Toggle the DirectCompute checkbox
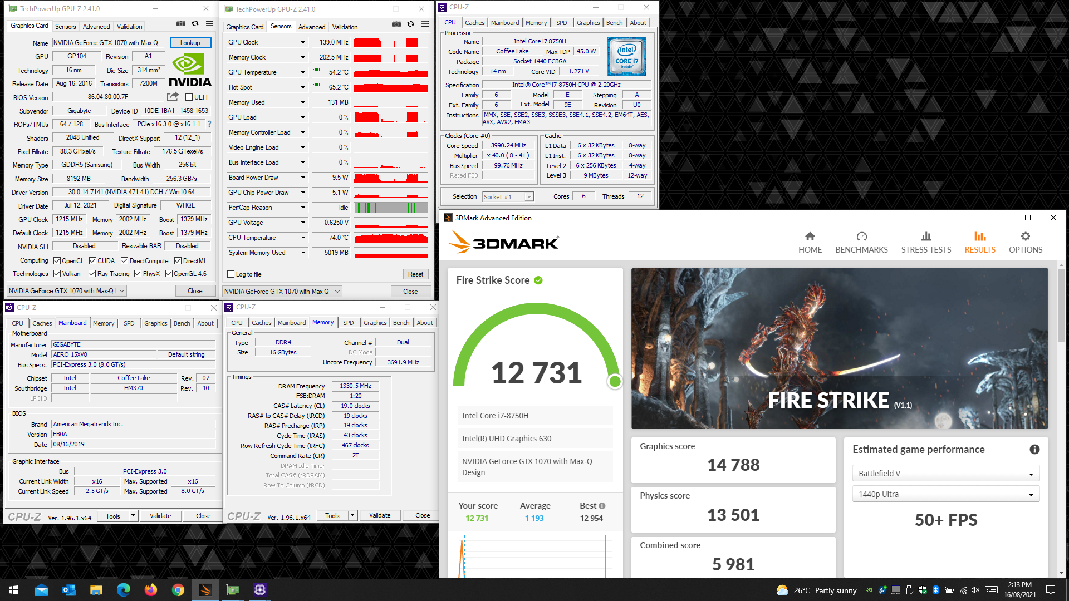Viewport: 1069px width, 601px height. (125, 261)
